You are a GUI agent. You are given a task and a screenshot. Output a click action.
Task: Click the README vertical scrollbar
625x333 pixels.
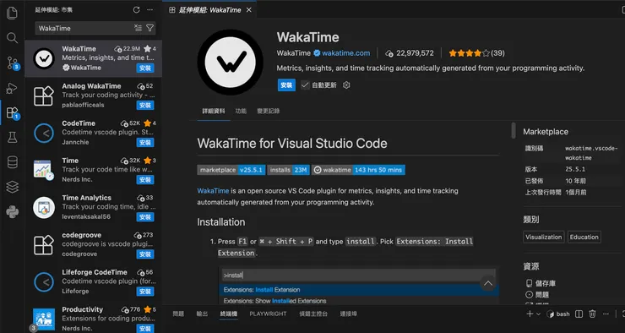click(514, 130)
